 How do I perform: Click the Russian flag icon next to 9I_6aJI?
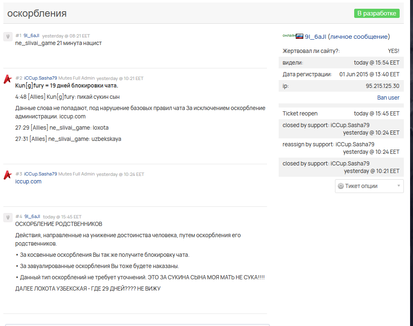(x=300, y=36)
